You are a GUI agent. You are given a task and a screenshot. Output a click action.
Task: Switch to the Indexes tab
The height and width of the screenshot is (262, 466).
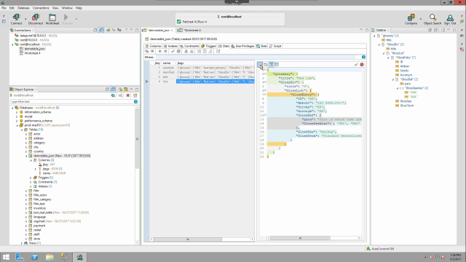(x=170, y=46)
